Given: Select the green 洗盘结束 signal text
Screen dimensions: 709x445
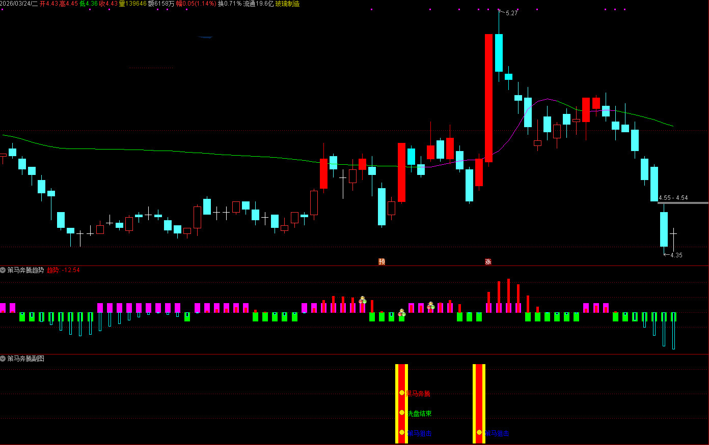Looking at the screenshot, I should pyautogui.click(x=420, y=413).
